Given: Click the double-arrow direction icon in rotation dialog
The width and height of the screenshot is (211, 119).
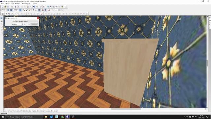Looking at the screenshot, I should click(29, 24).
